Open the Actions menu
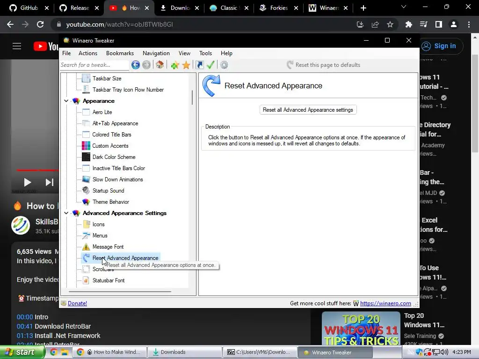Image resolution: width=479 pixels, height=359 pixels. tap(88, 53)
